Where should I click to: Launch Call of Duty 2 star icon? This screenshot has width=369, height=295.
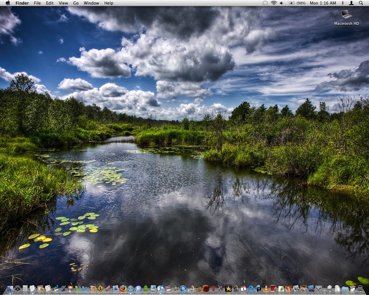(x=228, y=288)
